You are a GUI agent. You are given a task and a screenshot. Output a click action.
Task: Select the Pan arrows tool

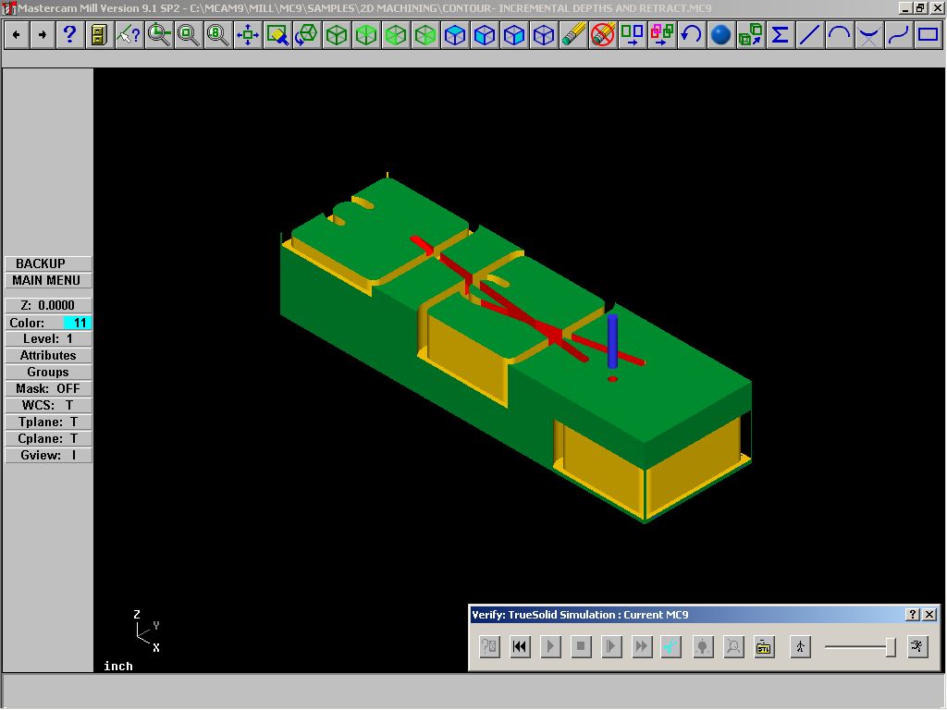click(x=248, y=35)
